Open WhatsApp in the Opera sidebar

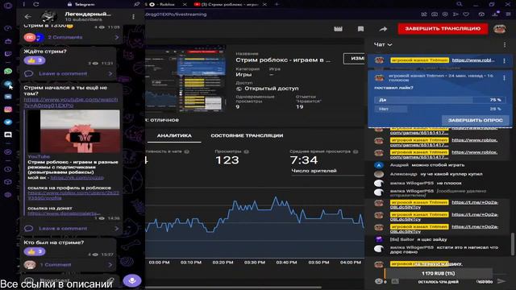click(x=8, y=72)
